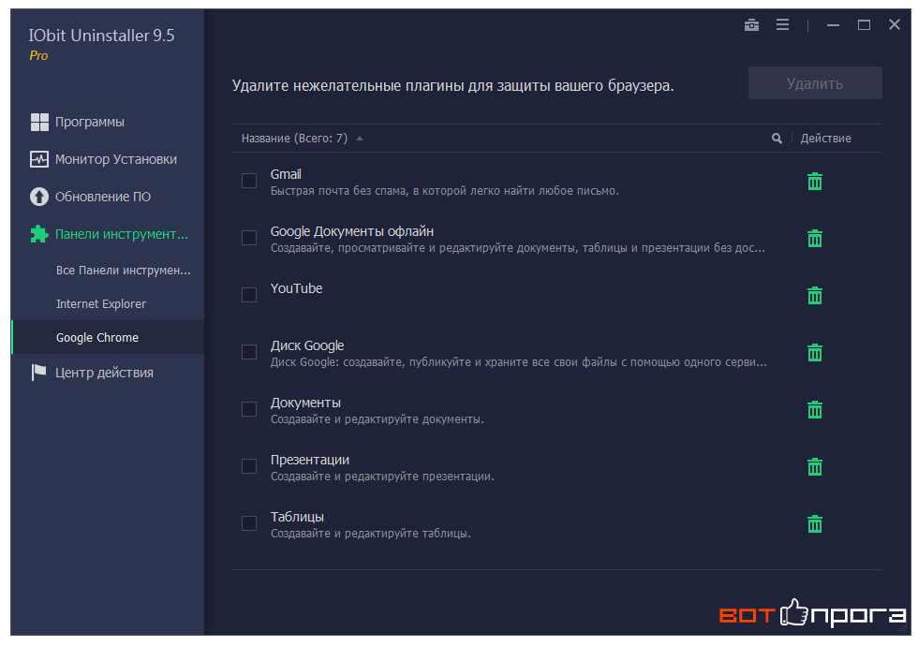Click the Центр действия flag icon
The width and height of the screenshot is (918, 646).
39,373
